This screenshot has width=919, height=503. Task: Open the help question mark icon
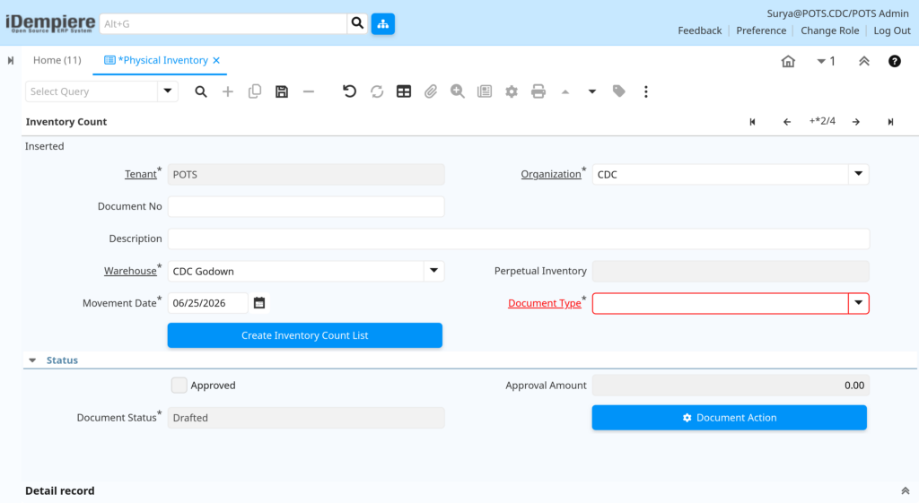pos(895,61)
